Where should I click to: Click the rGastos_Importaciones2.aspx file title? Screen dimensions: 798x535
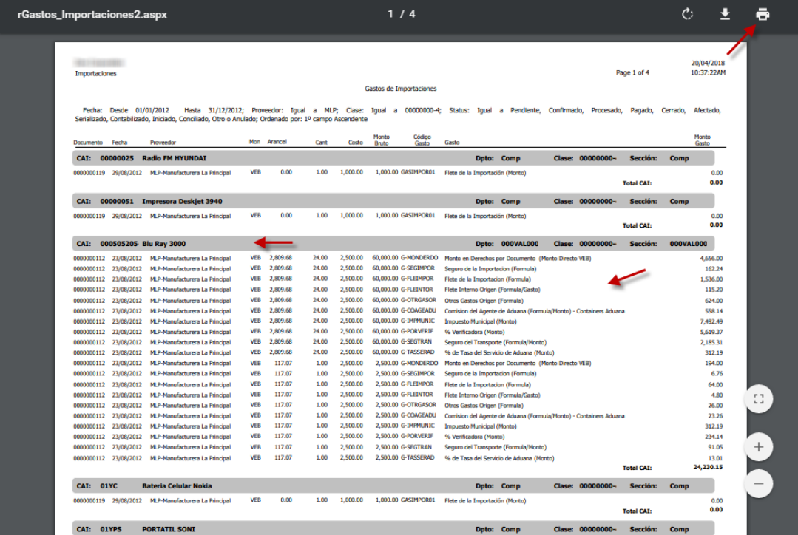click(92, 14)
